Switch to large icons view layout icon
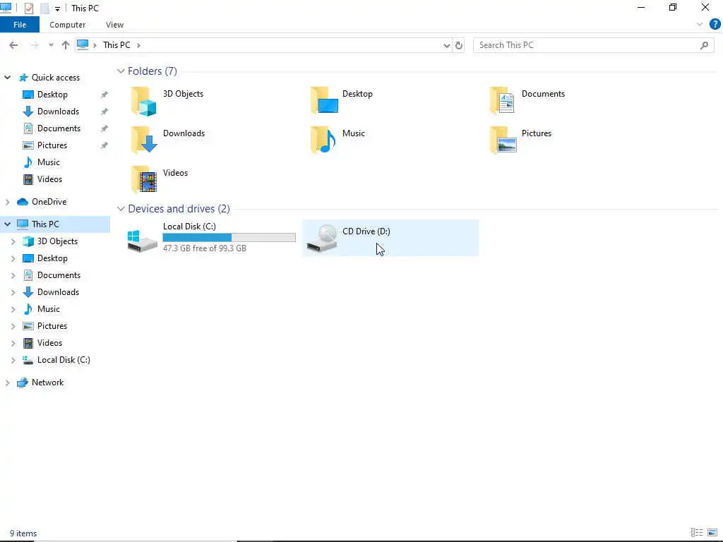 [712, 533]
